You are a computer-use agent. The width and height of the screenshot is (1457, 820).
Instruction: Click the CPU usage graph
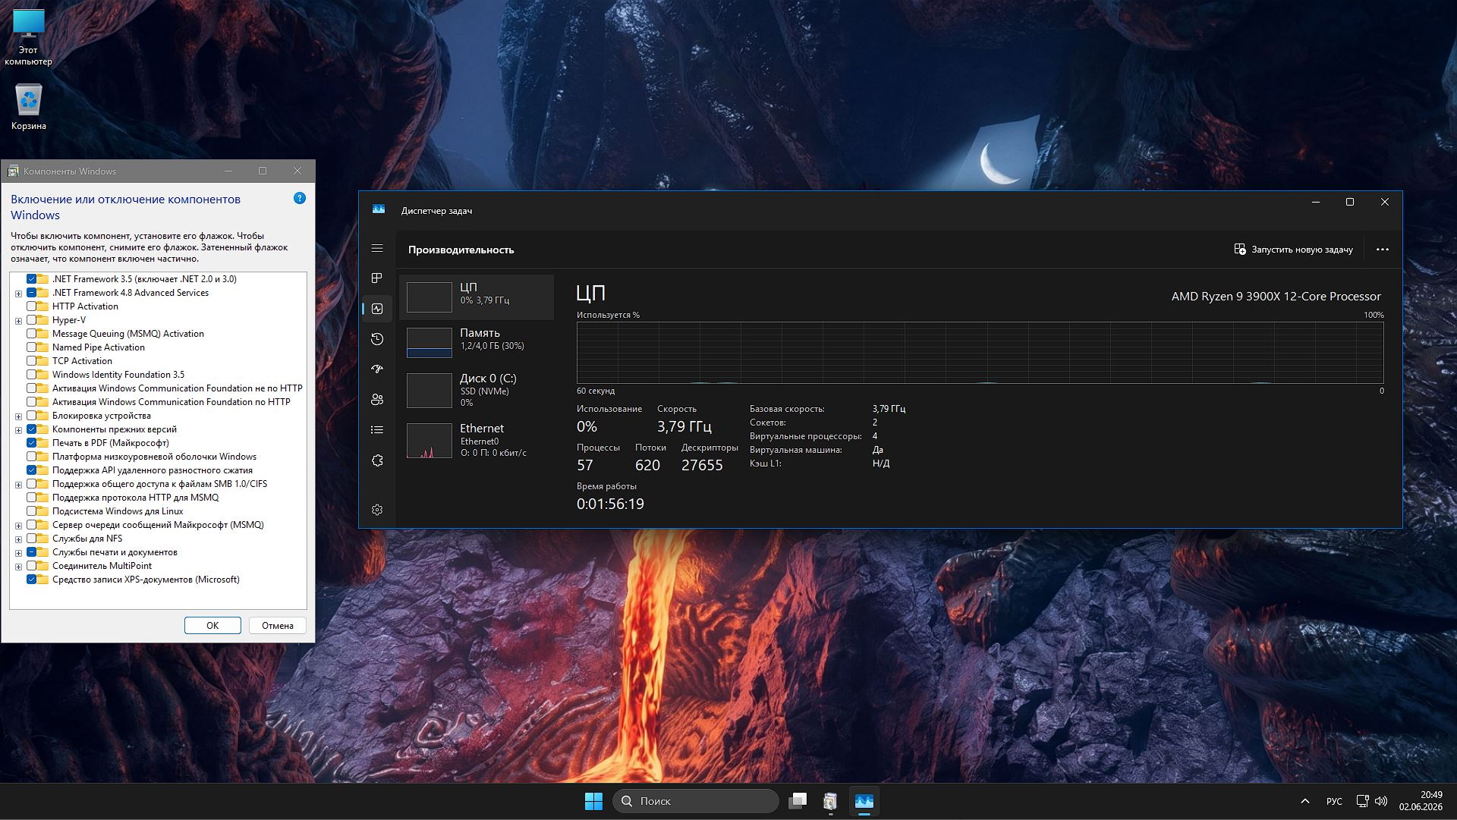click(980, 353)
